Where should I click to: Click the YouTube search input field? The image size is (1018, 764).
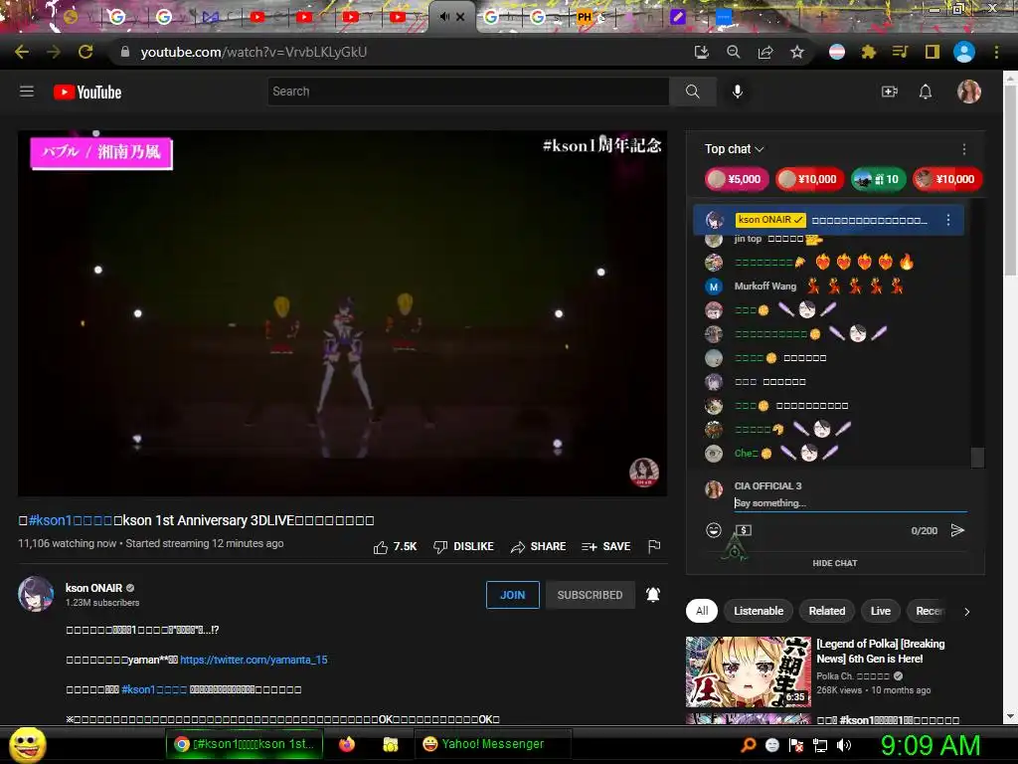(468, 92)
